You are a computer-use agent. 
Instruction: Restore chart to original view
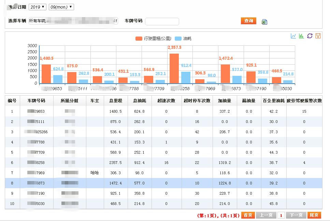click(x=310, y=36)
